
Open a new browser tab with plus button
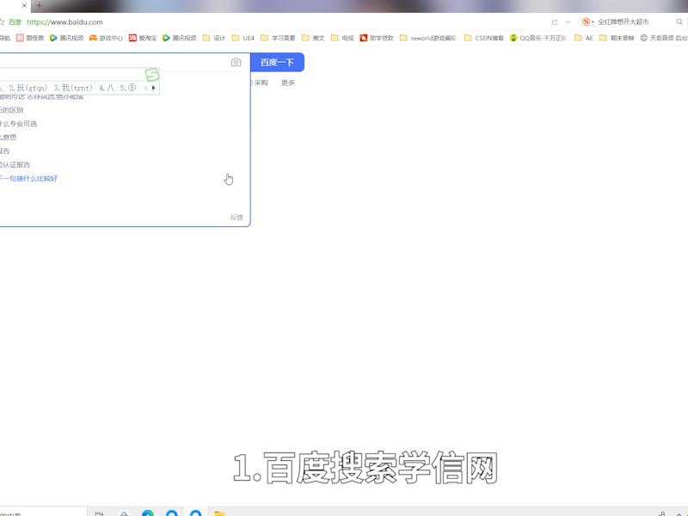pyautogui.click(x=39, y=6)
